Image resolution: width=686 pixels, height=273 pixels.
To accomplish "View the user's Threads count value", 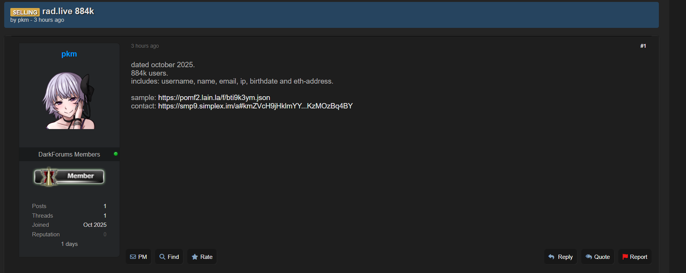I will pyautogui.click(x=105, y=216).
